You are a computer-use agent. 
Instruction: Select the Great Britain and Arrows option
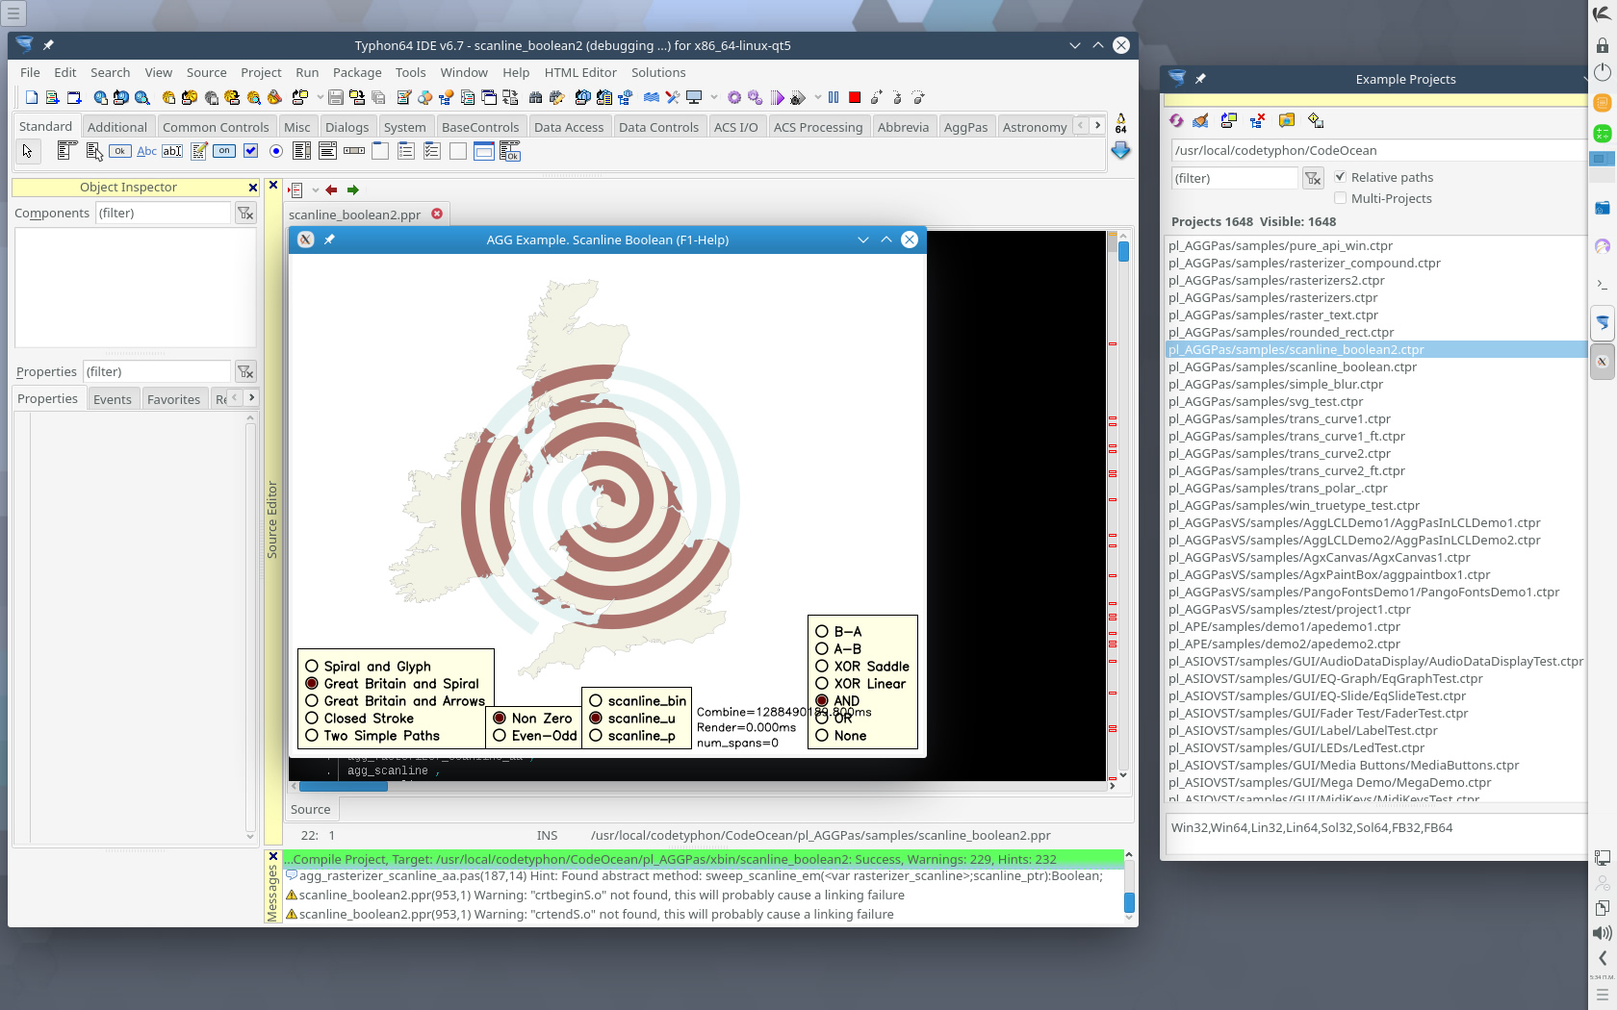point(312,700)
